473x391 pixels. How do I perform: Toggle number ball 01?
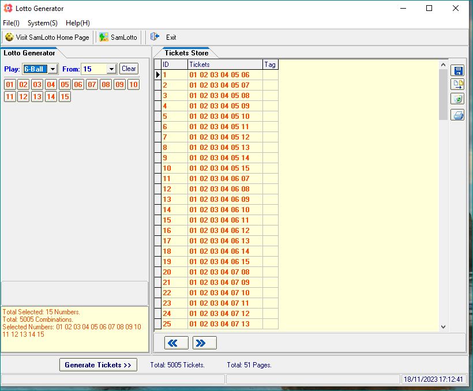click(10, 84)
